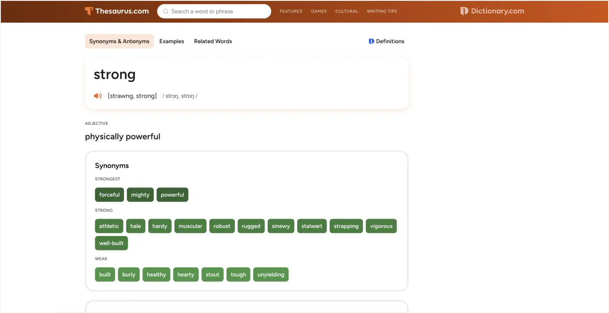Select the Synonyms & Antonyms tab
Image resolution: width=609 pixels, height=313 pixels.
point(119,41)
